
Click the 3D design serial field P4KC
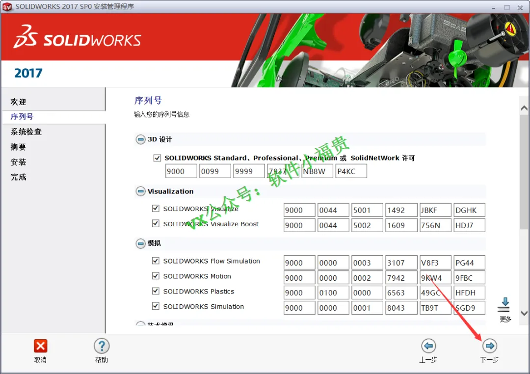pos(351,171)
